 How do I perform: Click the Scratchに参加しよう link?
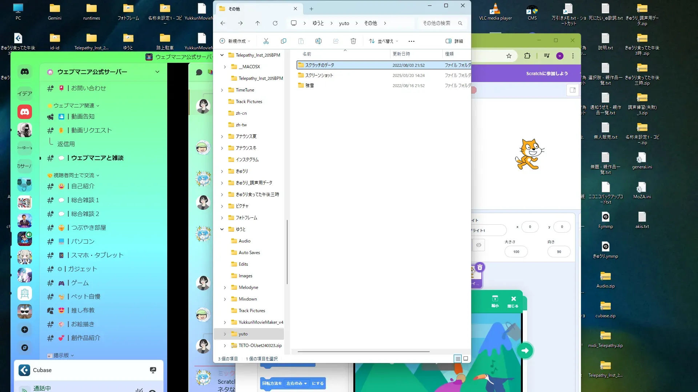pos(547,73)
